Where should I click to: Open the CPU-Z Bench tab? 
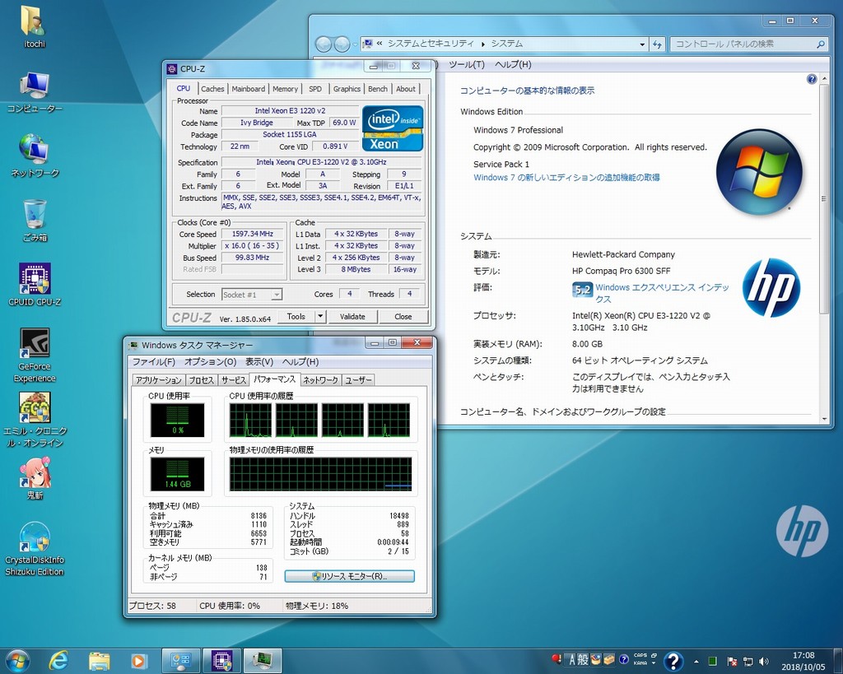378,89
